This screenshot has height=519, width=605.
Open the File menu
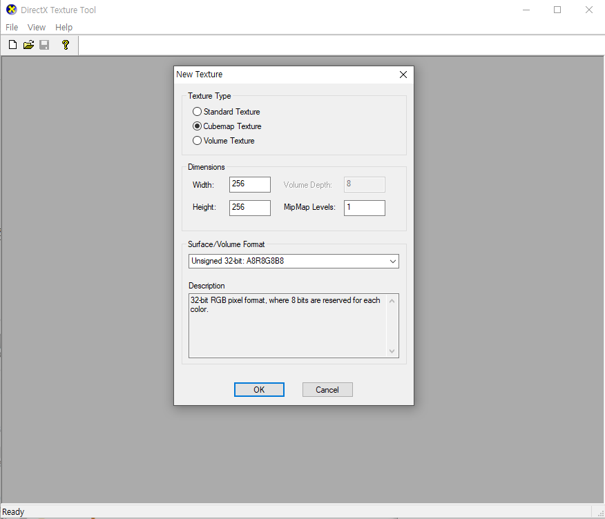pos(12,28)
